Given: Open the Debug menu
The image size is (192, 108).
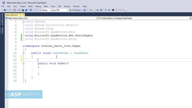Looking at the screenshot, I should coord(38,6).
